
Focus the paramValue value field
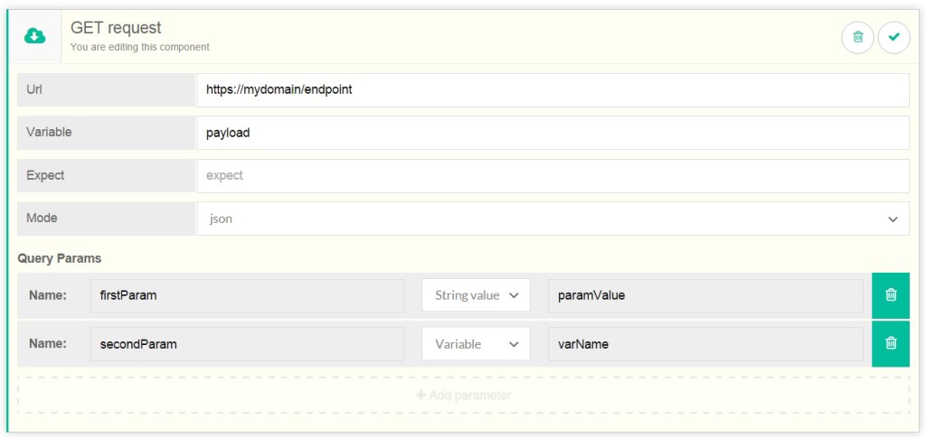tap(705, 295)
